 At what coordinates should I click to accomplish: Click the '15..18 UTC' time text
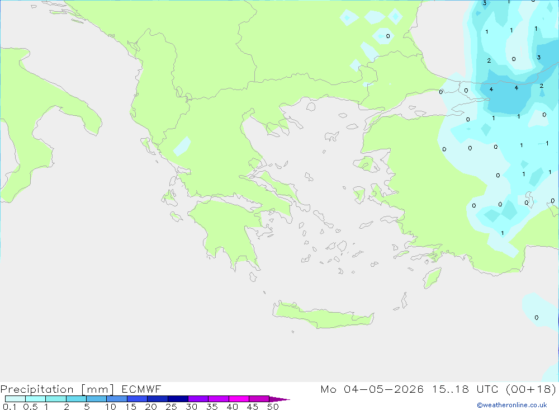[x=465, y=389]
